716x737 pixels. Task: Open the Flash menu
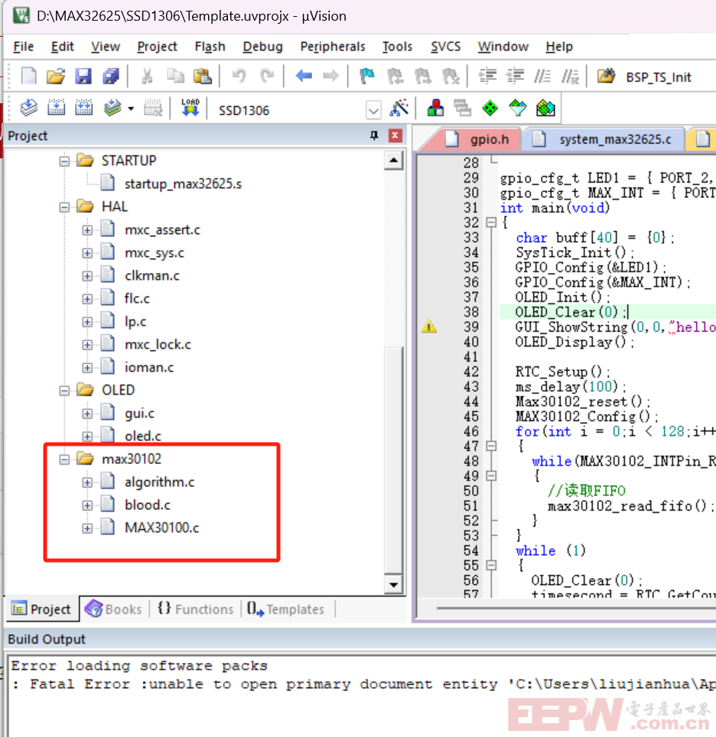tap(210, 47)
